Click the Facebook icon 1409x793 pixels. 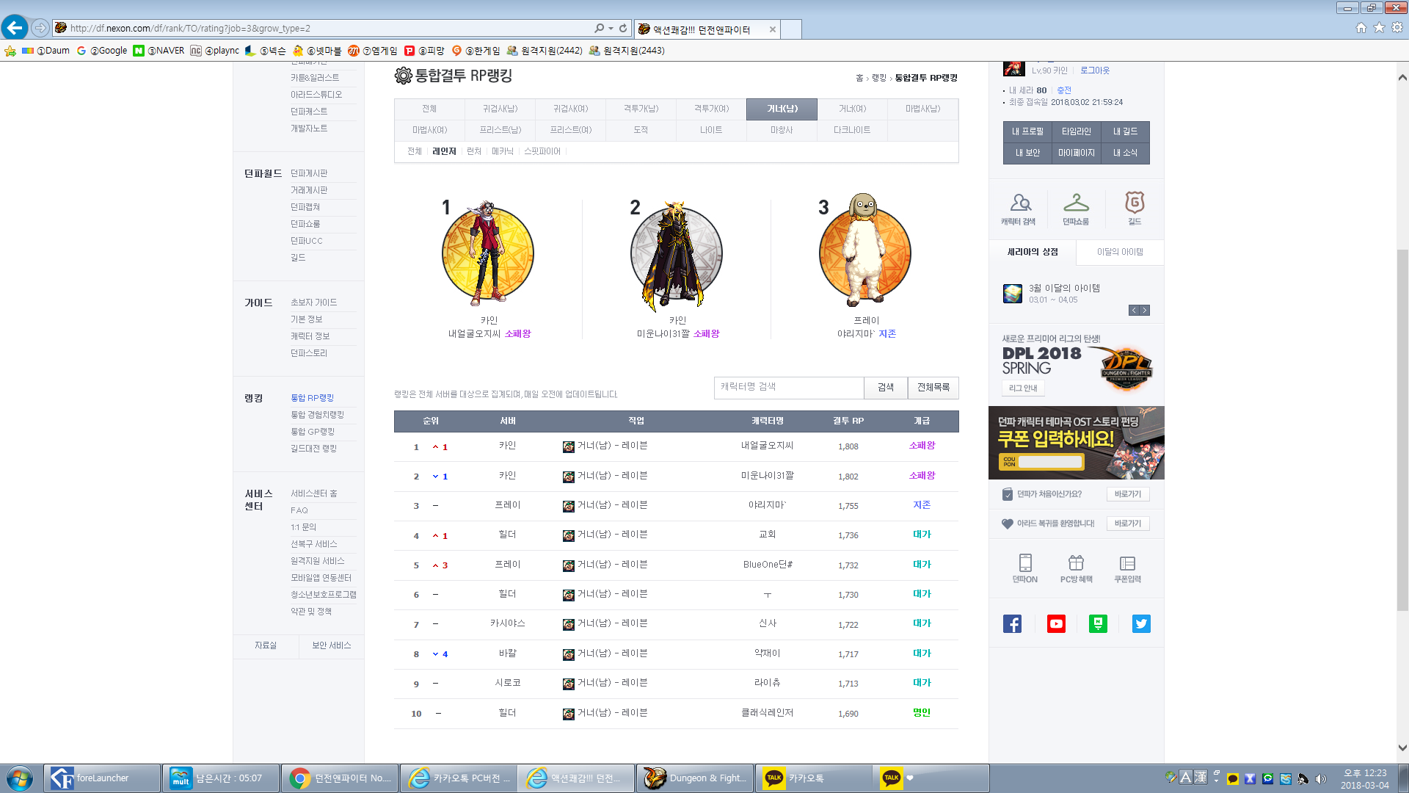(x=1012, y=624)
